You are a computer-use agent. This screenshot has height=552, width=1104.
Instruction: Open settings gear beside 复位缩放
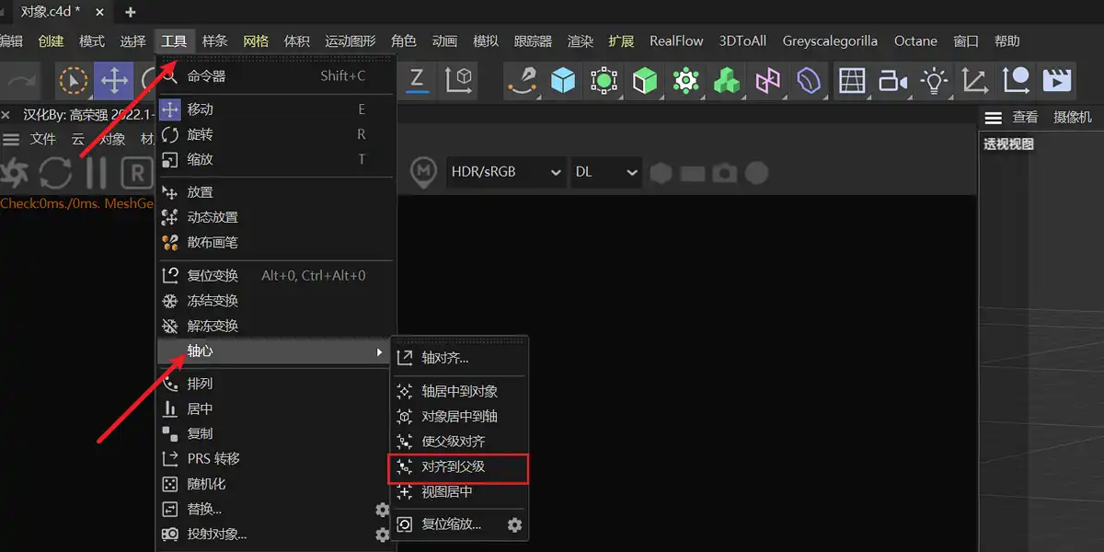(x=515, y=524)
